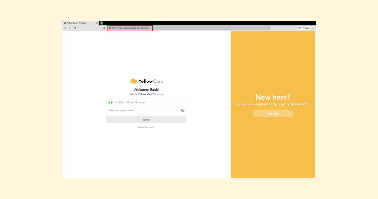Click the Phone Number input field

pos(146,102)
